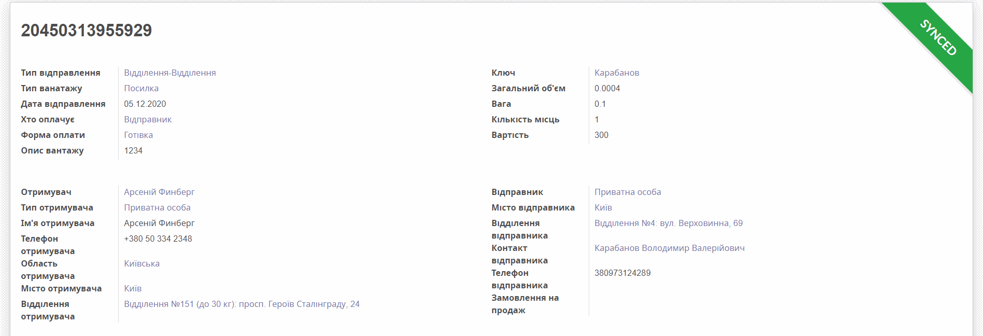This screenshot has height=336, width=983.
Task: Click the Місто відправника label
Action: [533, 207]
